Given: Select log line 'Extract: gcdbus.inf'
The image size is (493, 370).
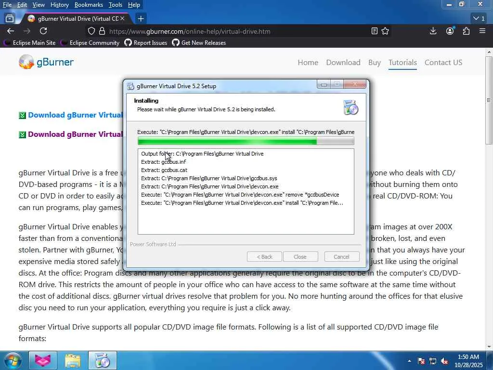Looking at the screenshot, I should coord(164,162).
